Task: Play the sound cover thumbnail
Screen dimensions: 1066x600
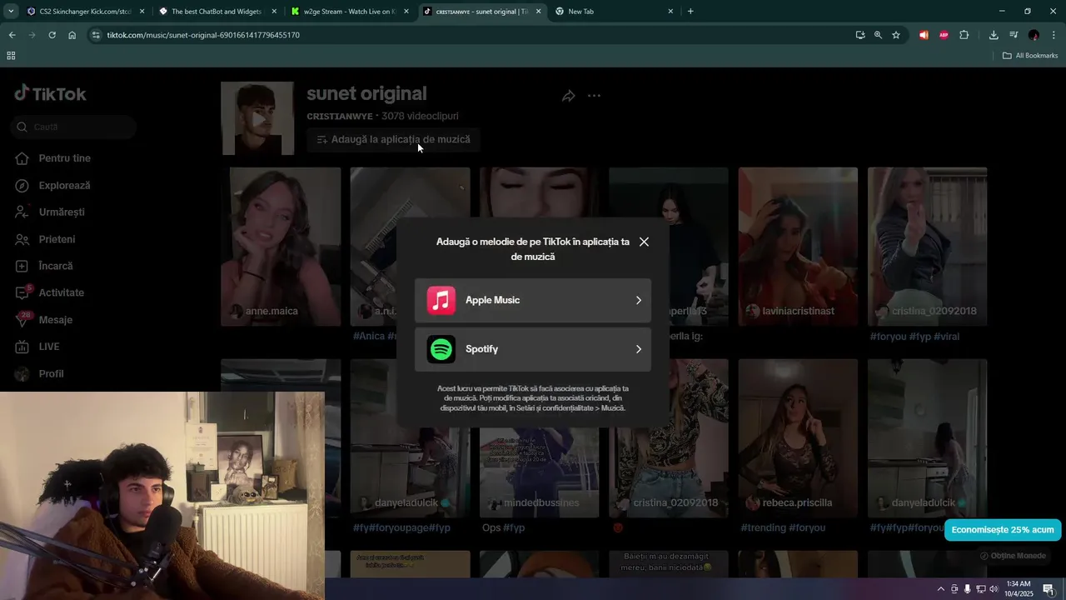Action: point(257,118)
